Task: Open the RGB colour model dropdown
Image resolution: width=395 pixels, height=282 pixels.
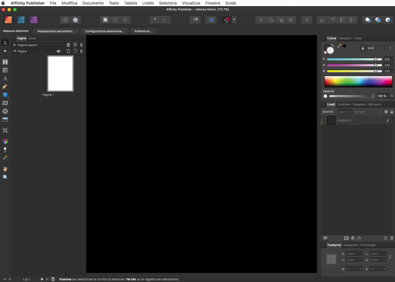Action: click(x=379, y=48)
